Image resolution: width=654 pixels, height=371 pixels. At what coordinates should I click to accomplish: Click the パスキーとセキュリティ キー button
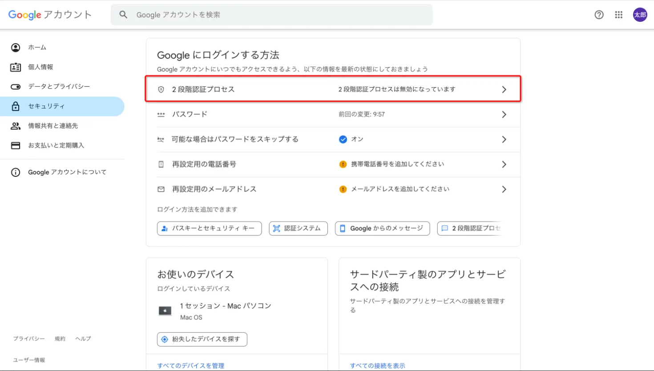[209, 228]
